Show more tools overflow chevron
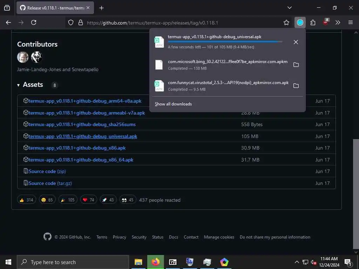The image size is (359, 269). pyautogui.click(x=338, y=22)
